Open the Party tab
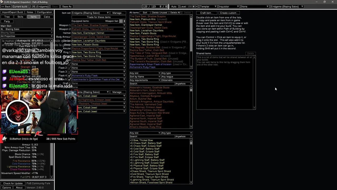Viewport: 337px width, 190px height. click(7, 21)
